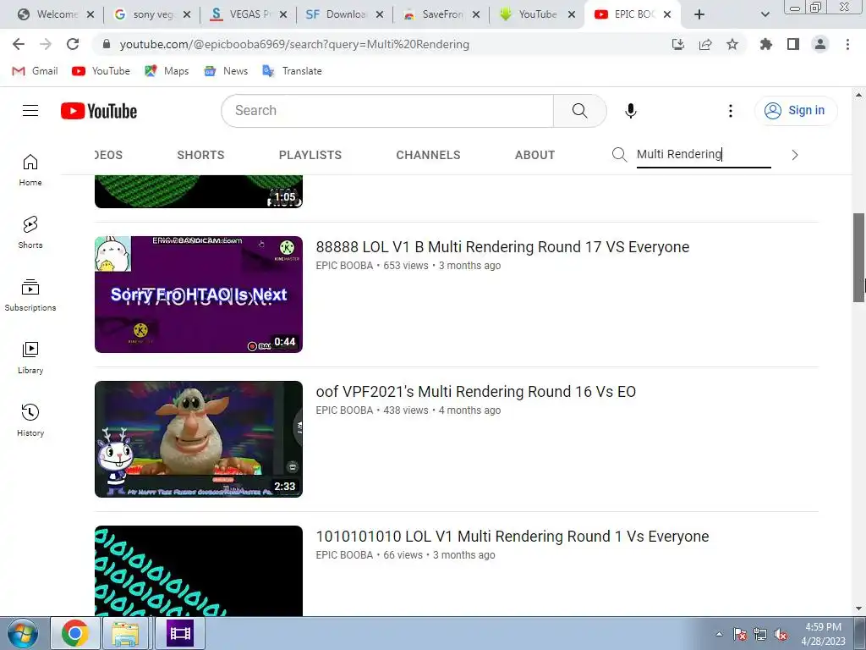This screenshot has height=650, width=866.
Task: Click the install app icon in address bar
Action: [678, 44]
